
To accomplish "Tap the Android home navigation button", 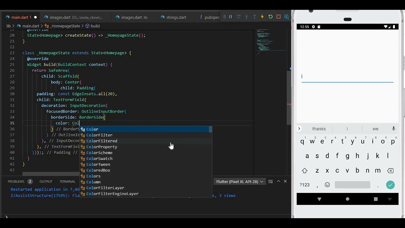I will click(x=347, y=199).
